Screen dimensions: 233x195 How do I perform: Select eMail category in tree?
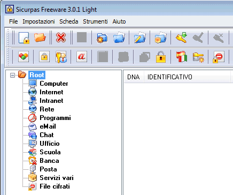(48, 126)
